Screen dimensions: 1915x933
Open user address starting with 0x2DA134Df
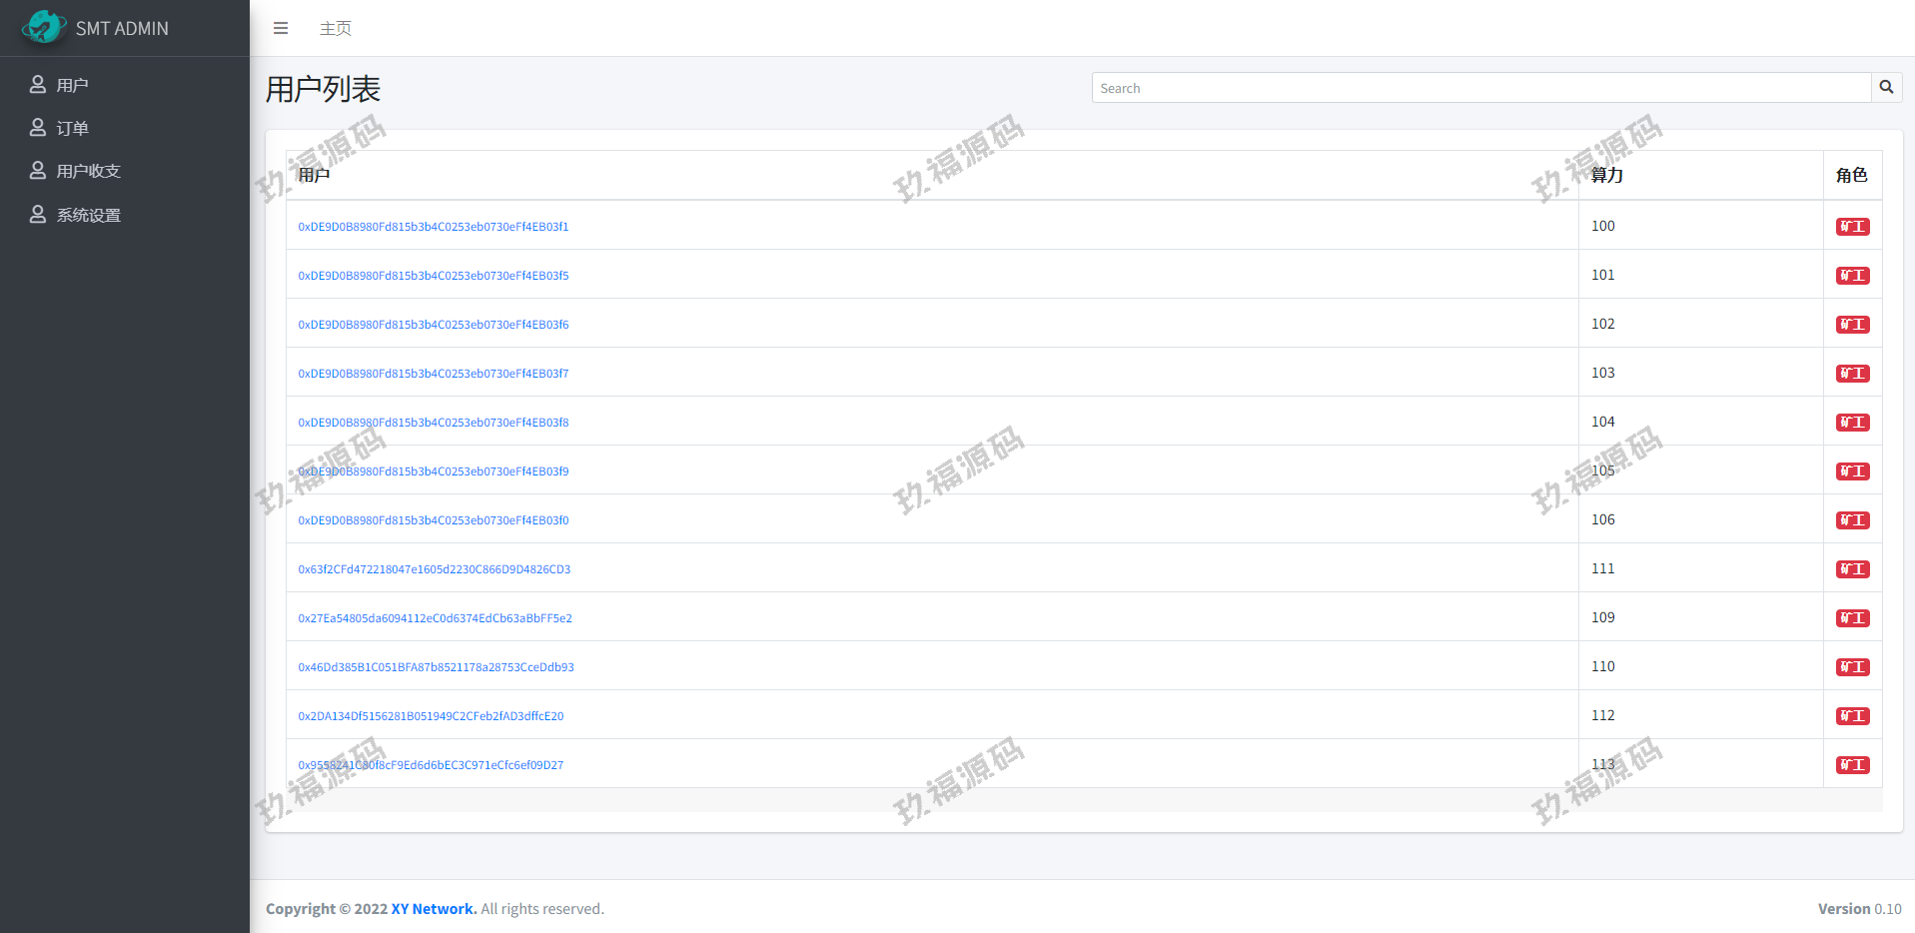431,716
